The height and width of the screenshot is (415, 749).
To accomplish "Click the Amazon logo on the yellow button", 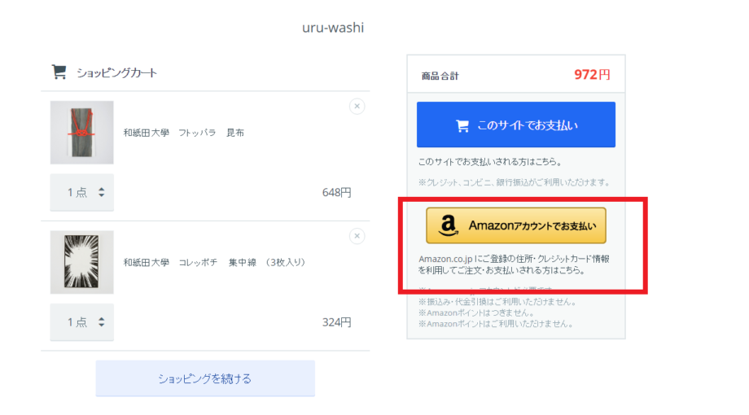I will tap(448, 226).
